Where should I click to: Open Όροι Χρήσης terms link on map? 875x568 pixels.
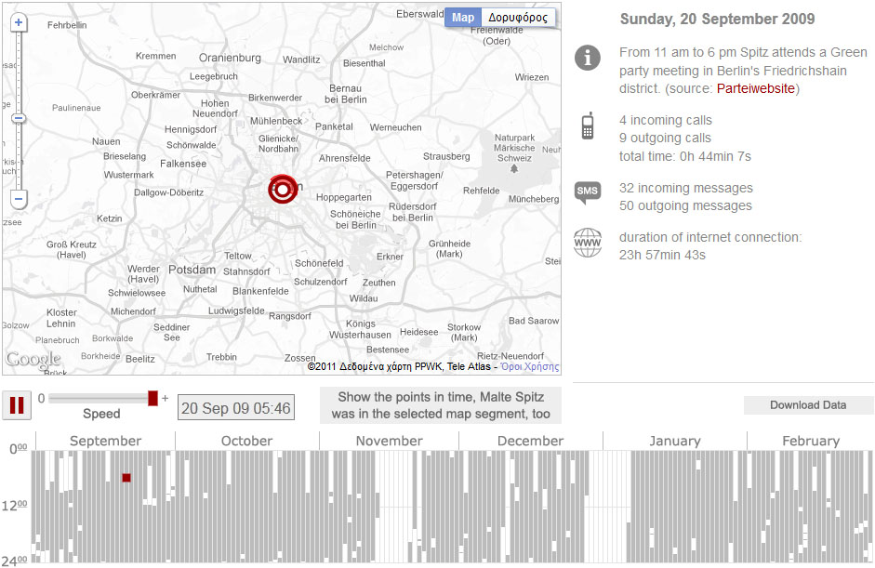530,366
